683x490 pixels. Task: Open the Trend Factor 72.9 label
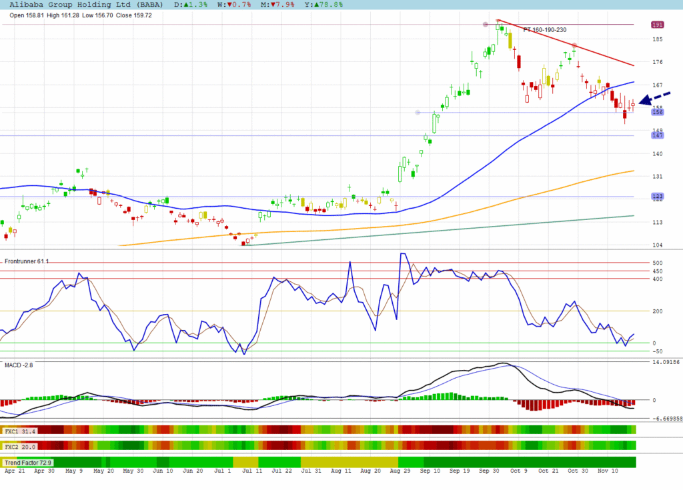click(x=28, y=462)
